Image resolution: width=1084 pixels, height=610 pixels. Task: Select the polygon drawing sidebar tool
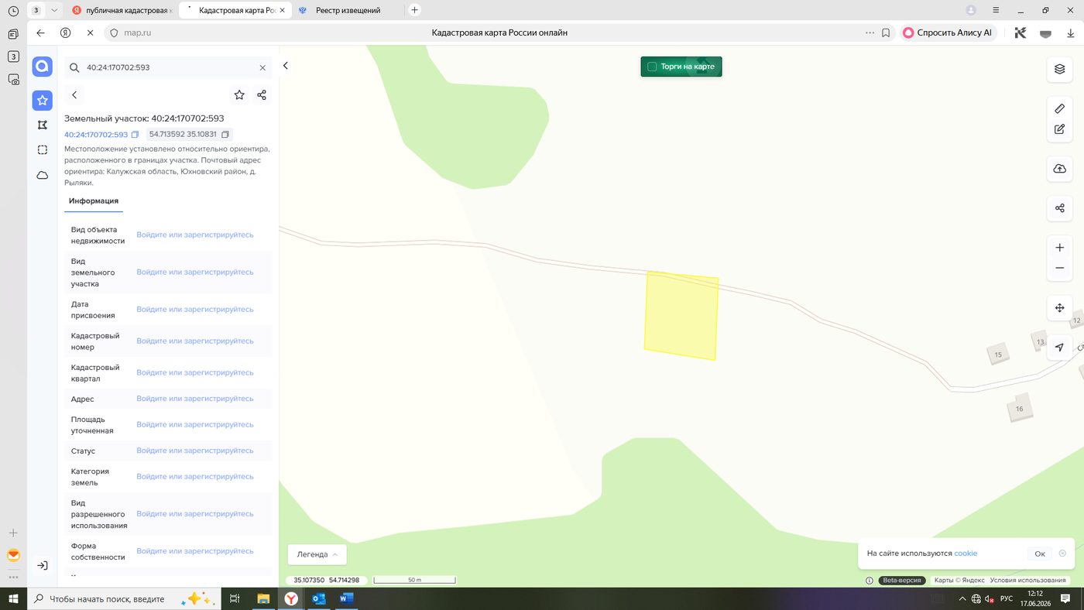pyautogui.click(x=42, y=125)
